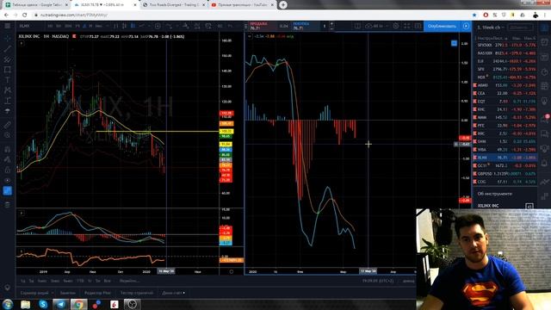Image resolution: width=551 pixels, height=310 pixels.
Task: Select the 1д date range button
Action: [x=23, y=281]
